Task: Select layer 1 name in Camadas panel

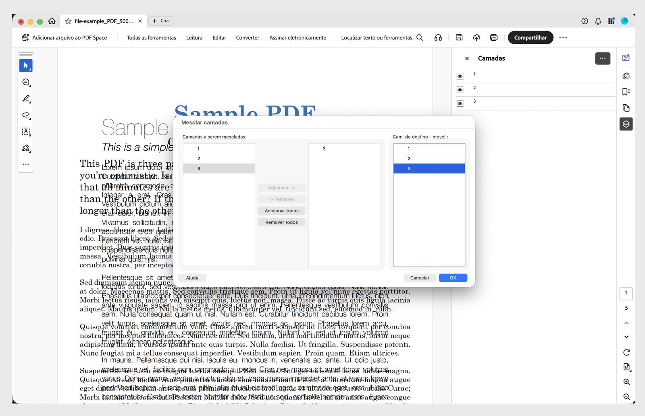Action: 474,74
